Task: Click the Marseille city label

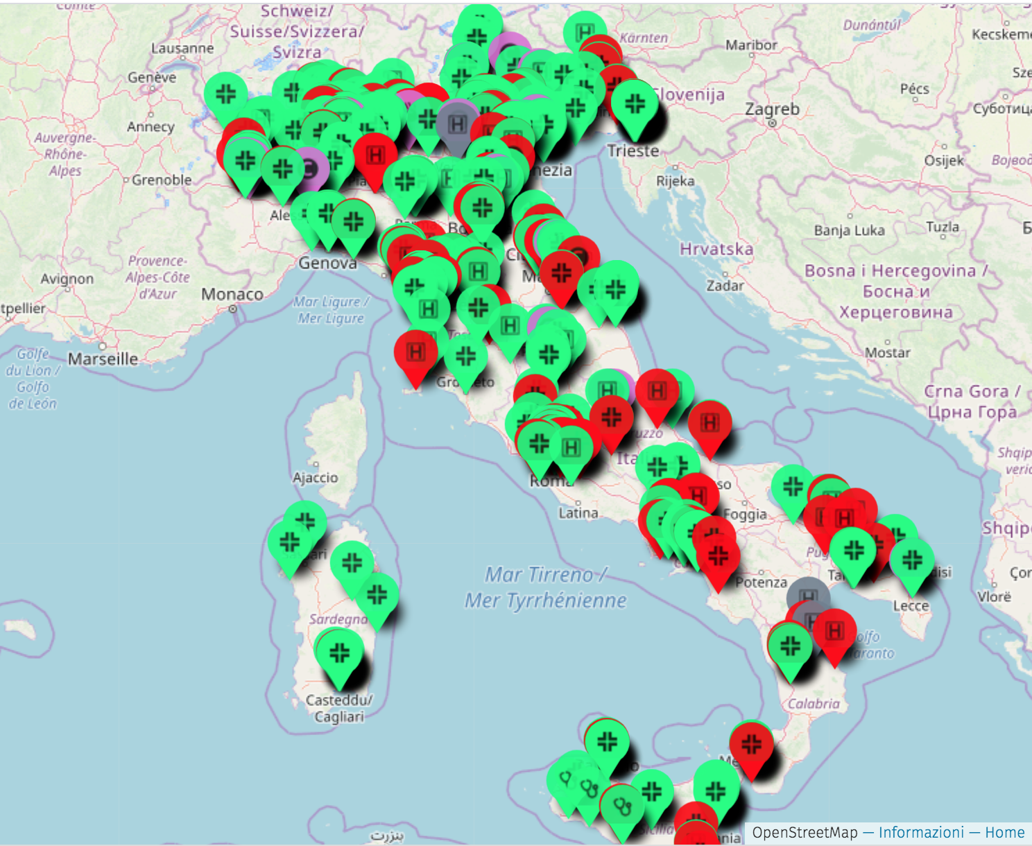Action: tap(103, 359)
